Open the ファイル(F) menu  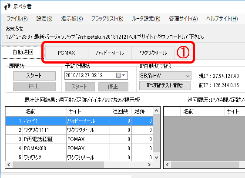pyautogui.click(x=17, y=19)
